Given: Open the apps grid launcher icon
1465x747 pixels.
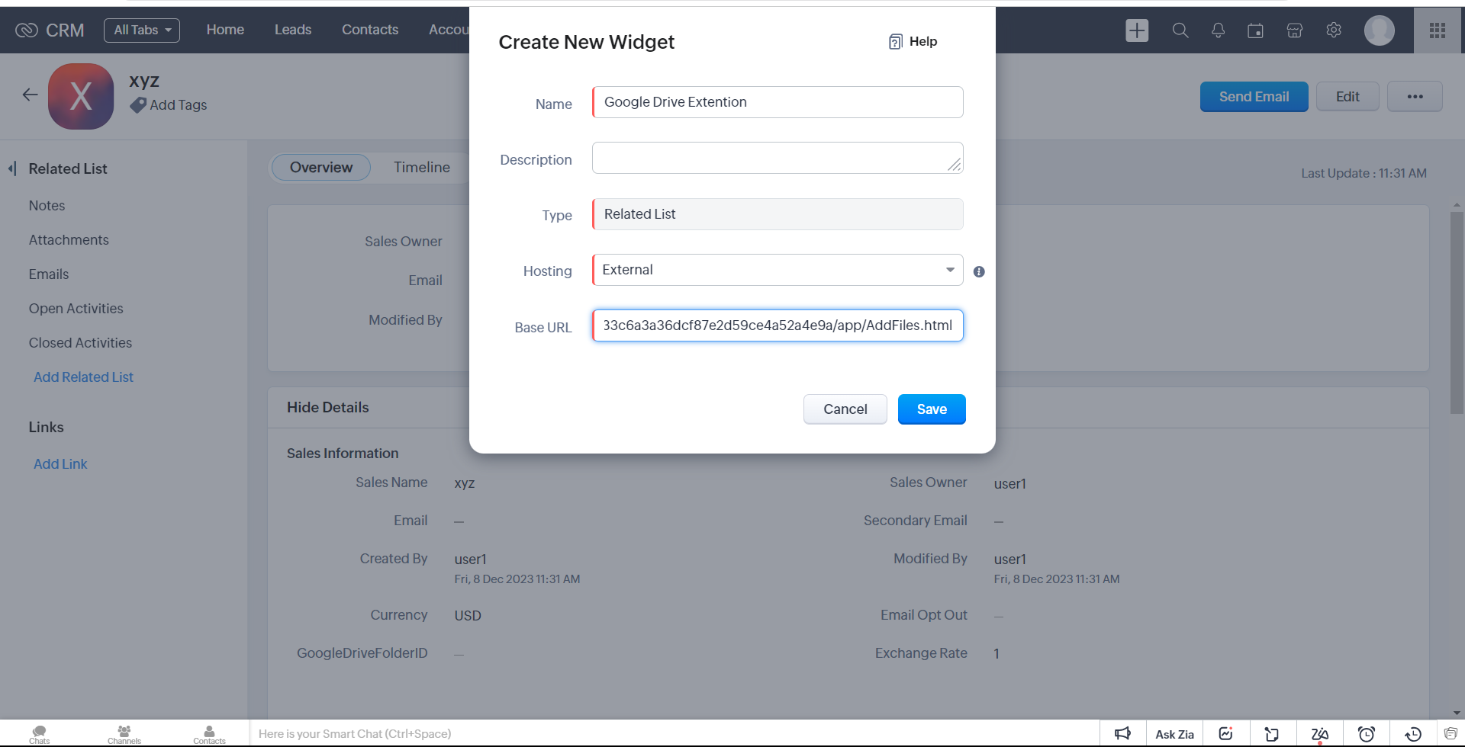Looking at the screenshot, I should point(1438,30).
